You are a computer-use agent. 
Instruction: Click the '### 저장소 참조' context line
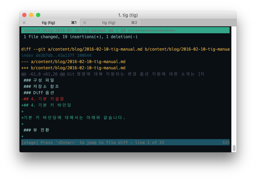(x=41, y=86)
